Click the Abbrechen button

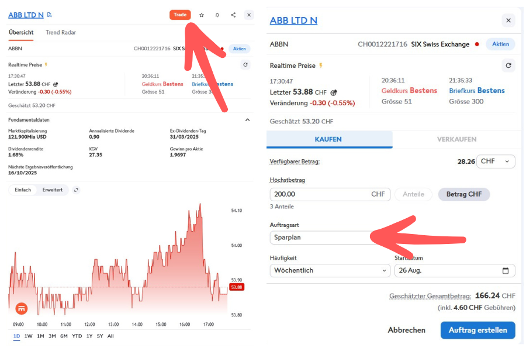point(407,330)
